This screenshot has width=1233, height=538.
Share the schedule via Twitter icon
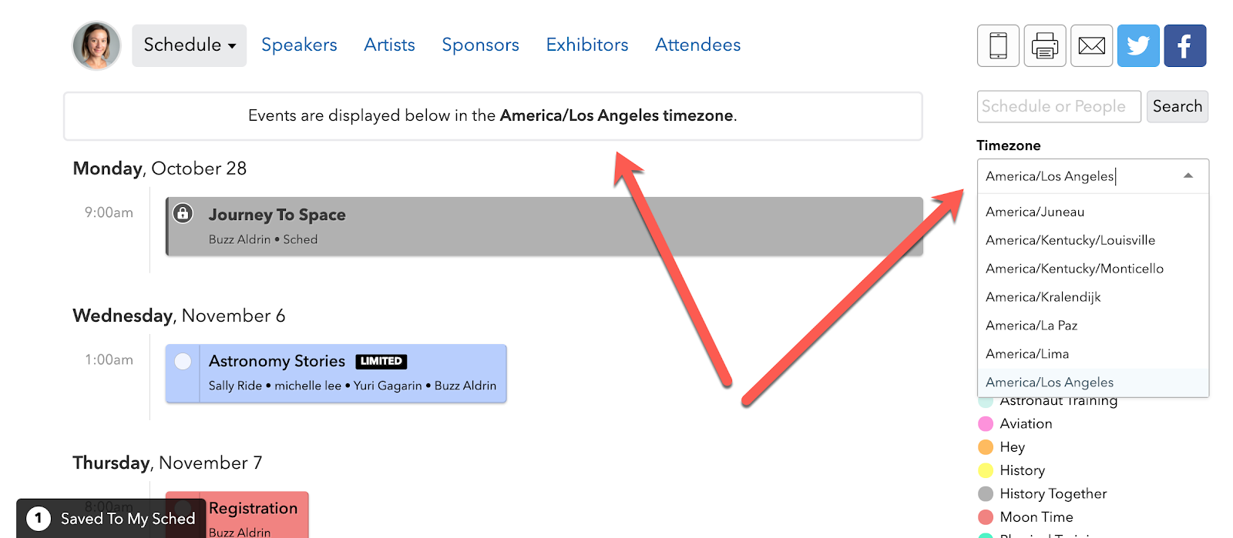coord(1138,45)
